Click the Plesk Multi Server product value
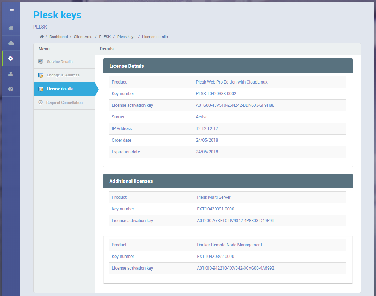 (x=214, y=197)
